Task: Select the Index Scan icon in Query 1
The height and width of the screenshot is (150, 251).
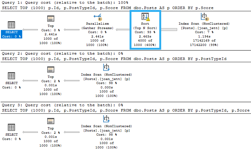Action: click(x=205, y=17)
